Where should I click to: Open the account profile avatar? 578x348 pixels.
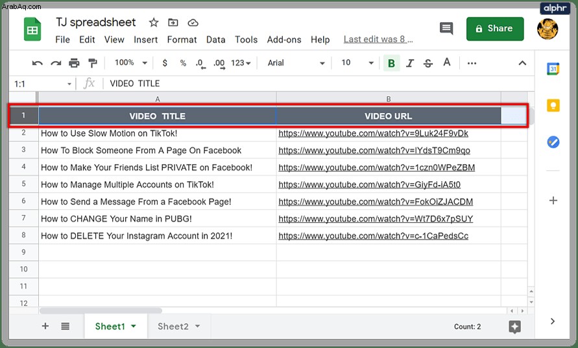[548, 29]
